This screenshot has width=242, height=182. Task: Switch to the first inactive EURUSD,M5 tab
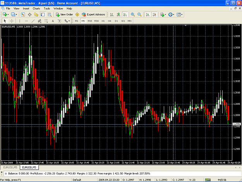(x=10, y=167)
